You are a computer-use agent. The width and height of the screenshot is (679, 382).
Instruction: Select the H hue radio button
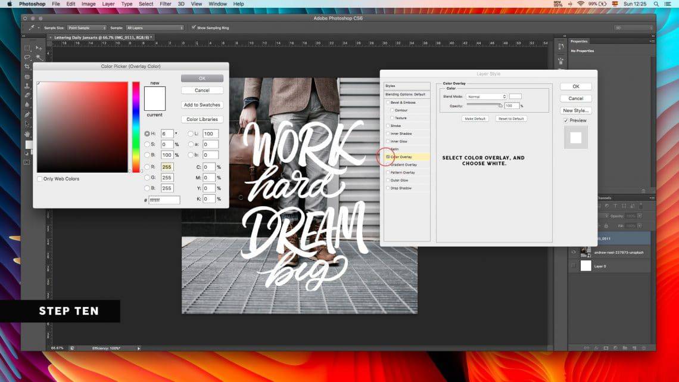point(147,134)
